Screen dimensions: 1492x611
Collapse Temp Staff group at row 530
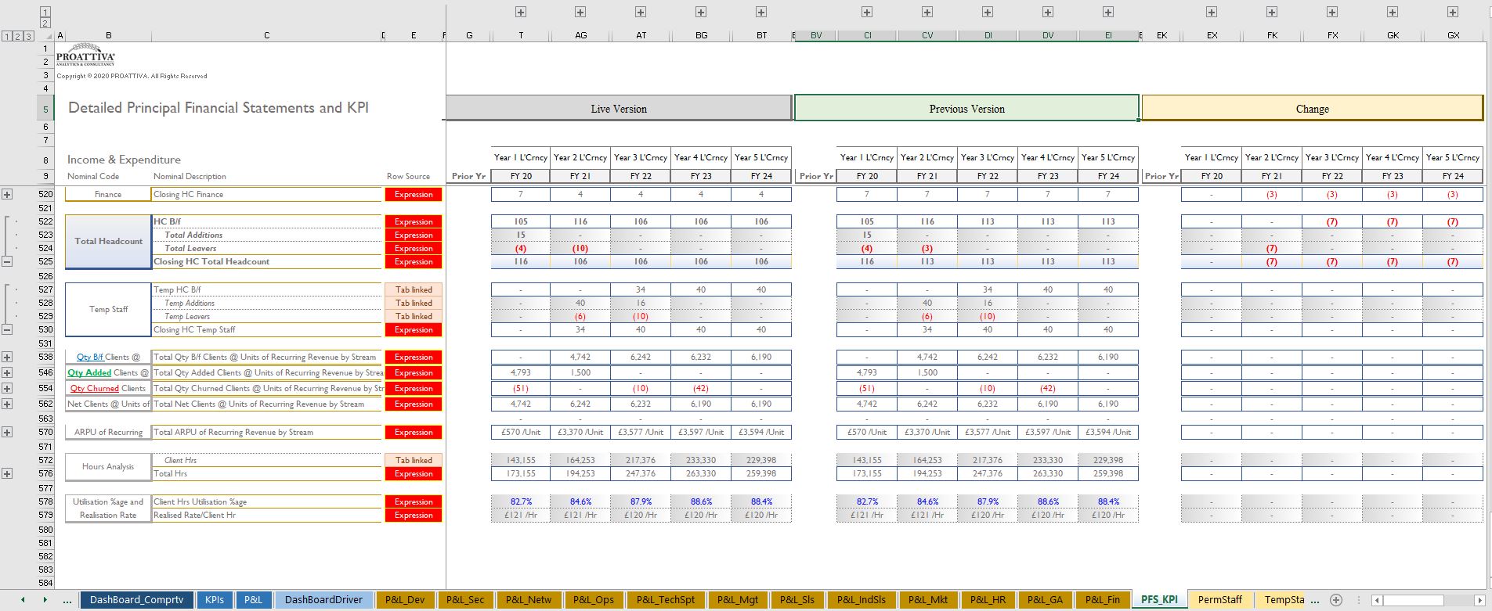click(x=7, y=329)
